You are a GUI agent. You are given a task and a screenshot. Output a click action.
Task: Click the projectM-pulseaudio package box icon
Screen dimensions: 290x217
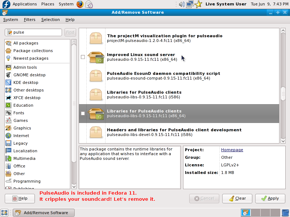[x=96, y=38]
